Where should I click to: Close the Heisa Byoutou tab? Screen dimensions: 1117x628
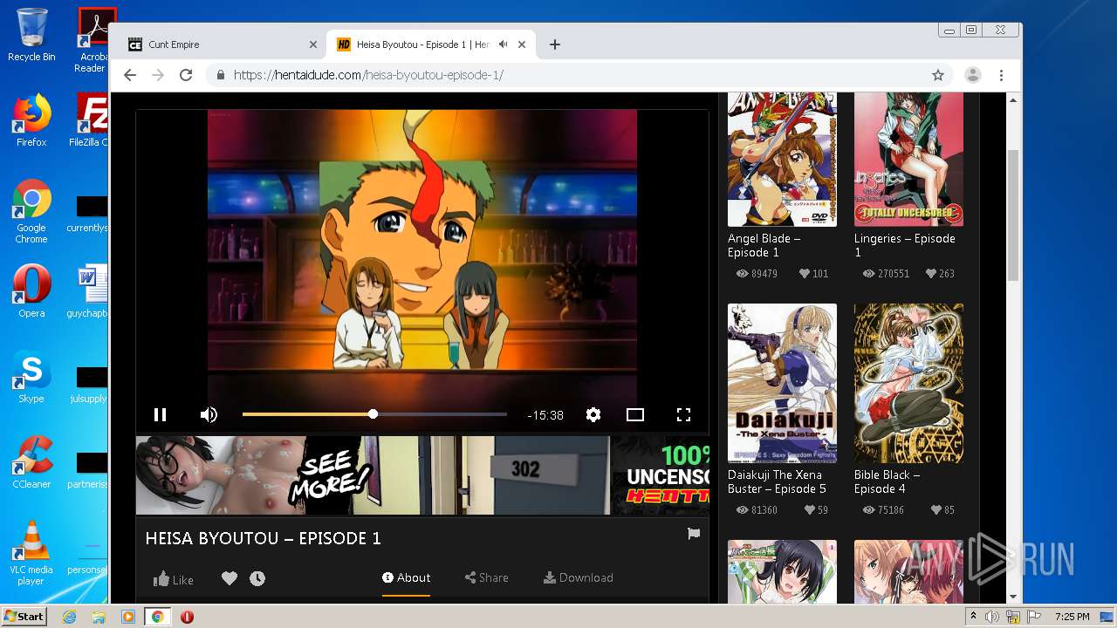pos(523,44)
